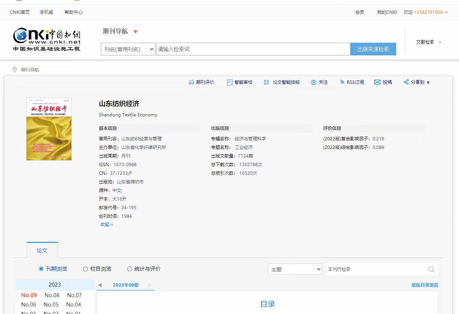Click the 出版来源检索 search button
Screen dimensions: 459x314
tap(373, 49)
